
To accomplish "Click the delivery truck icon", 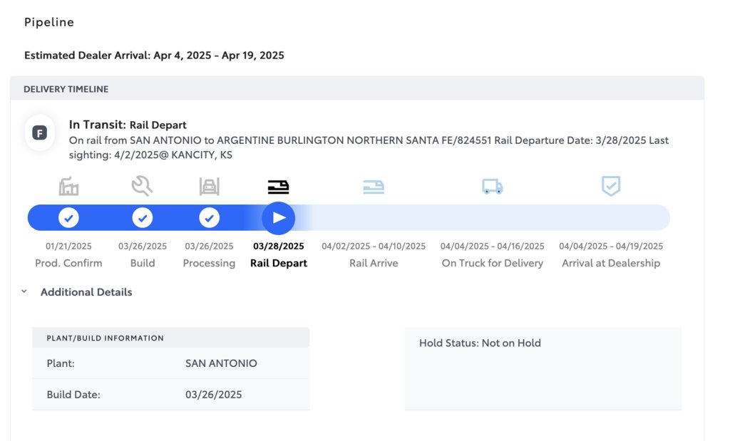I will coord(492,187).
